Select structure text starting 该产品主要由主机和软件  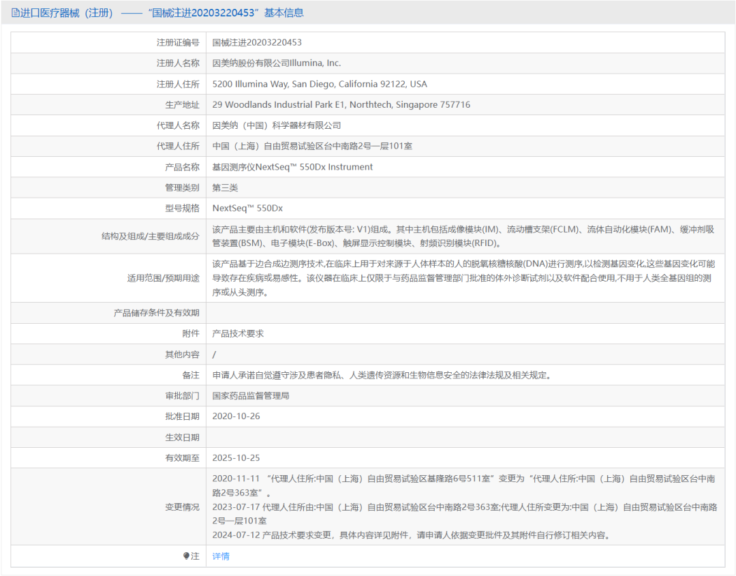click(463, 236)
